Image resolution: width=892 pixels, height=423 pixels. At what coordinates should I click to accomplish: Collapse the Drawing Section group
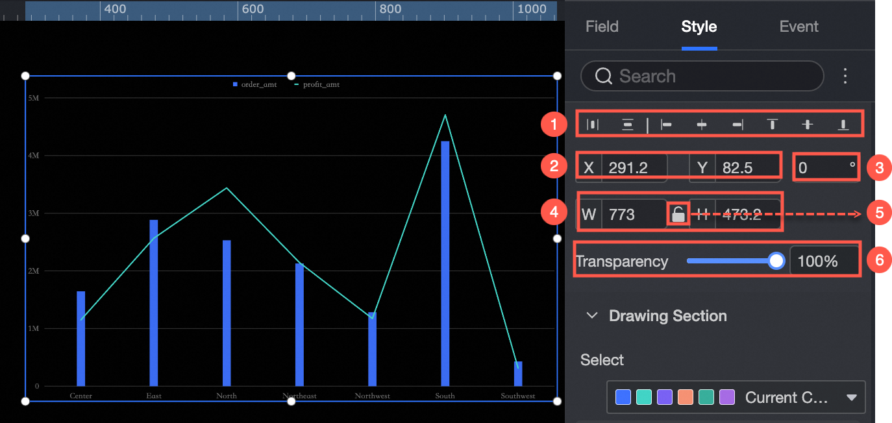click(x=592, y=316)
